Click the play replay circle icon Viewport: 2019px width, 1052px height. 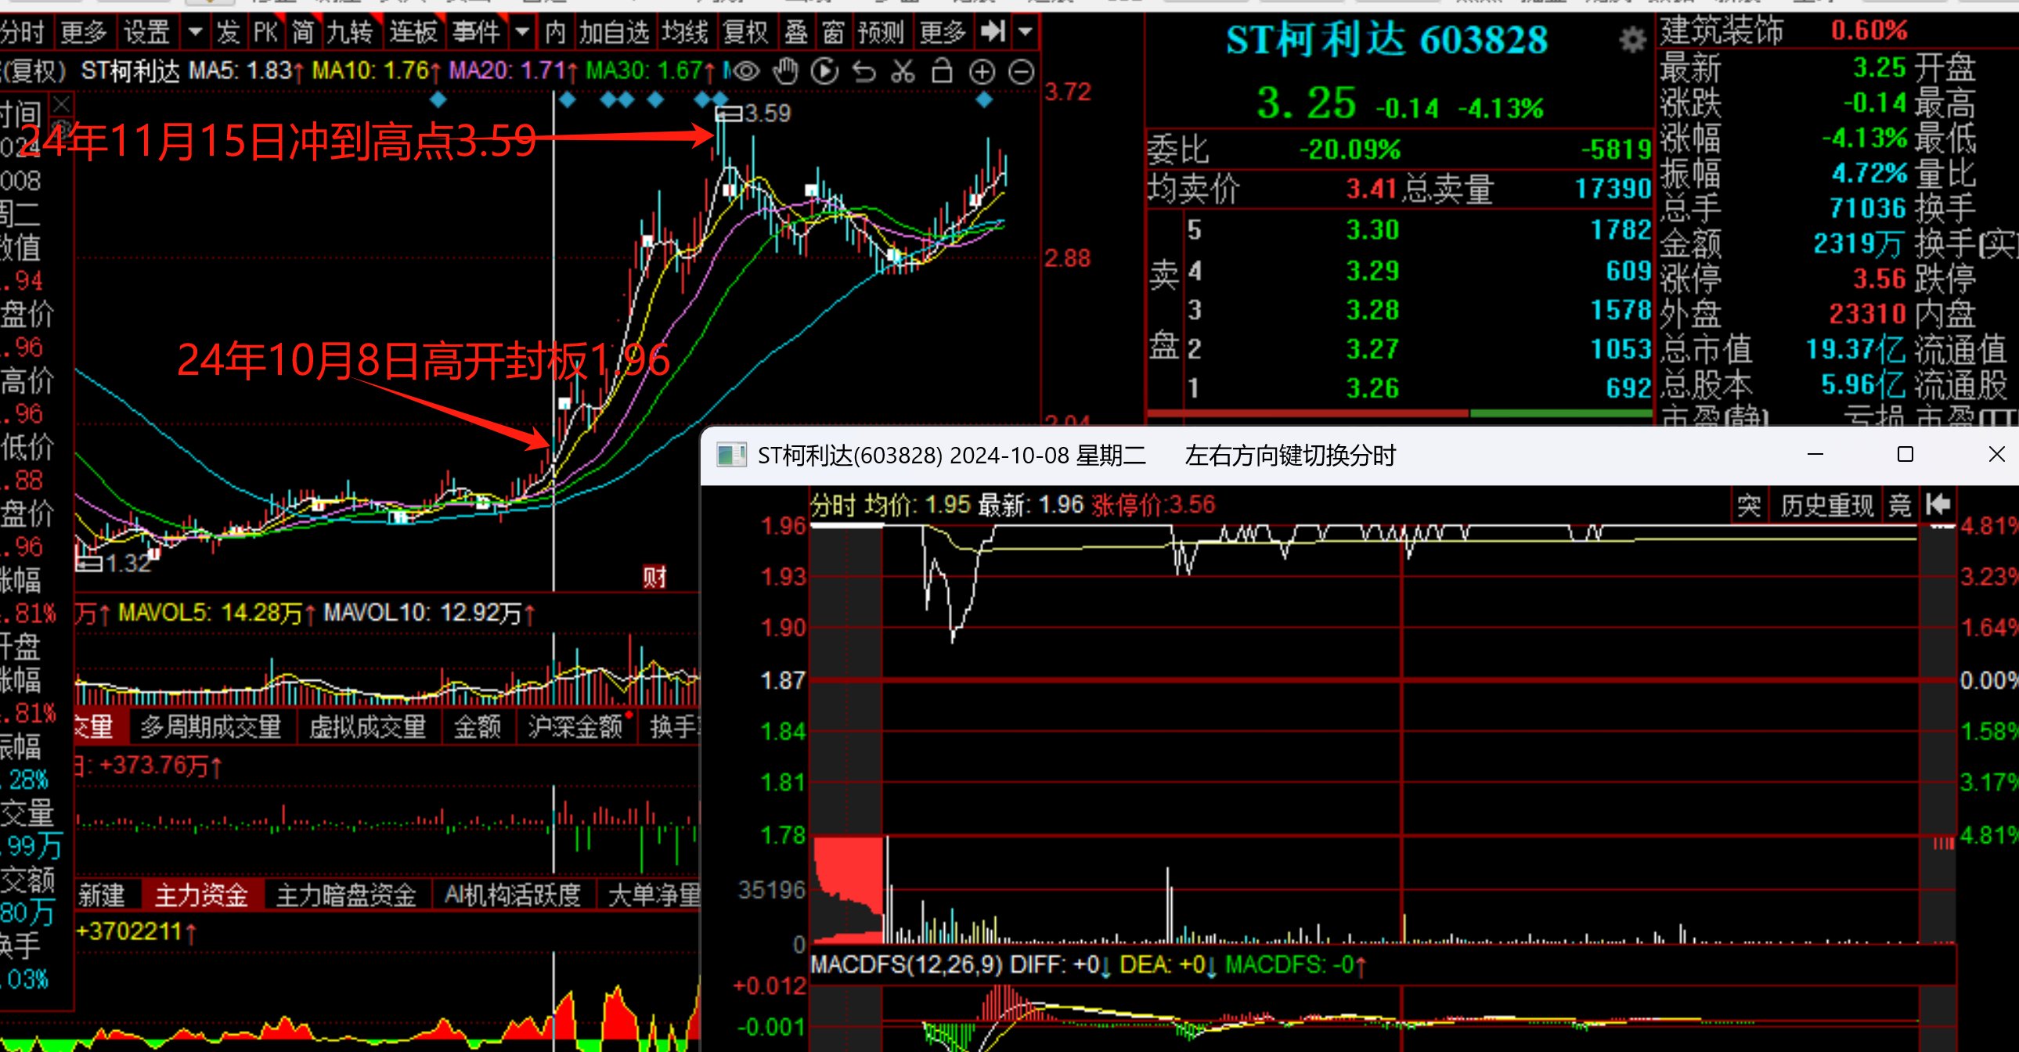coord(824,72)
